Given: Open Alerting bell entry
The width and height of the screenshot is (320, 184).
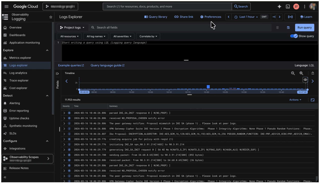Looking at the screenshot, I should coord(26,103).
